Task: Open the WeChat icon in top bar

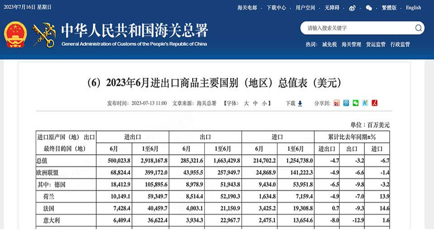Action: (x=369, y=8)
